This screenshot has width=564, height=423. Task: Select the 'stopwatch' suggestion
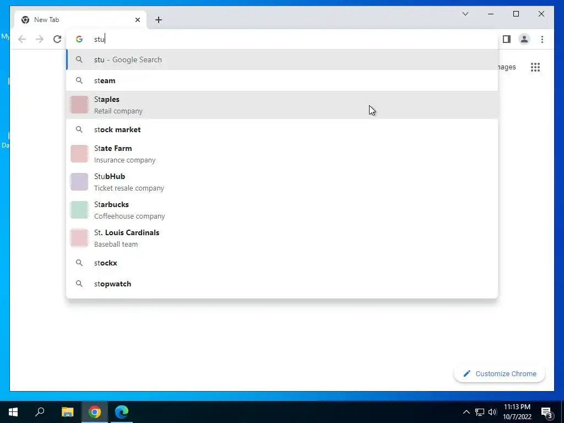tap(282, 284)
